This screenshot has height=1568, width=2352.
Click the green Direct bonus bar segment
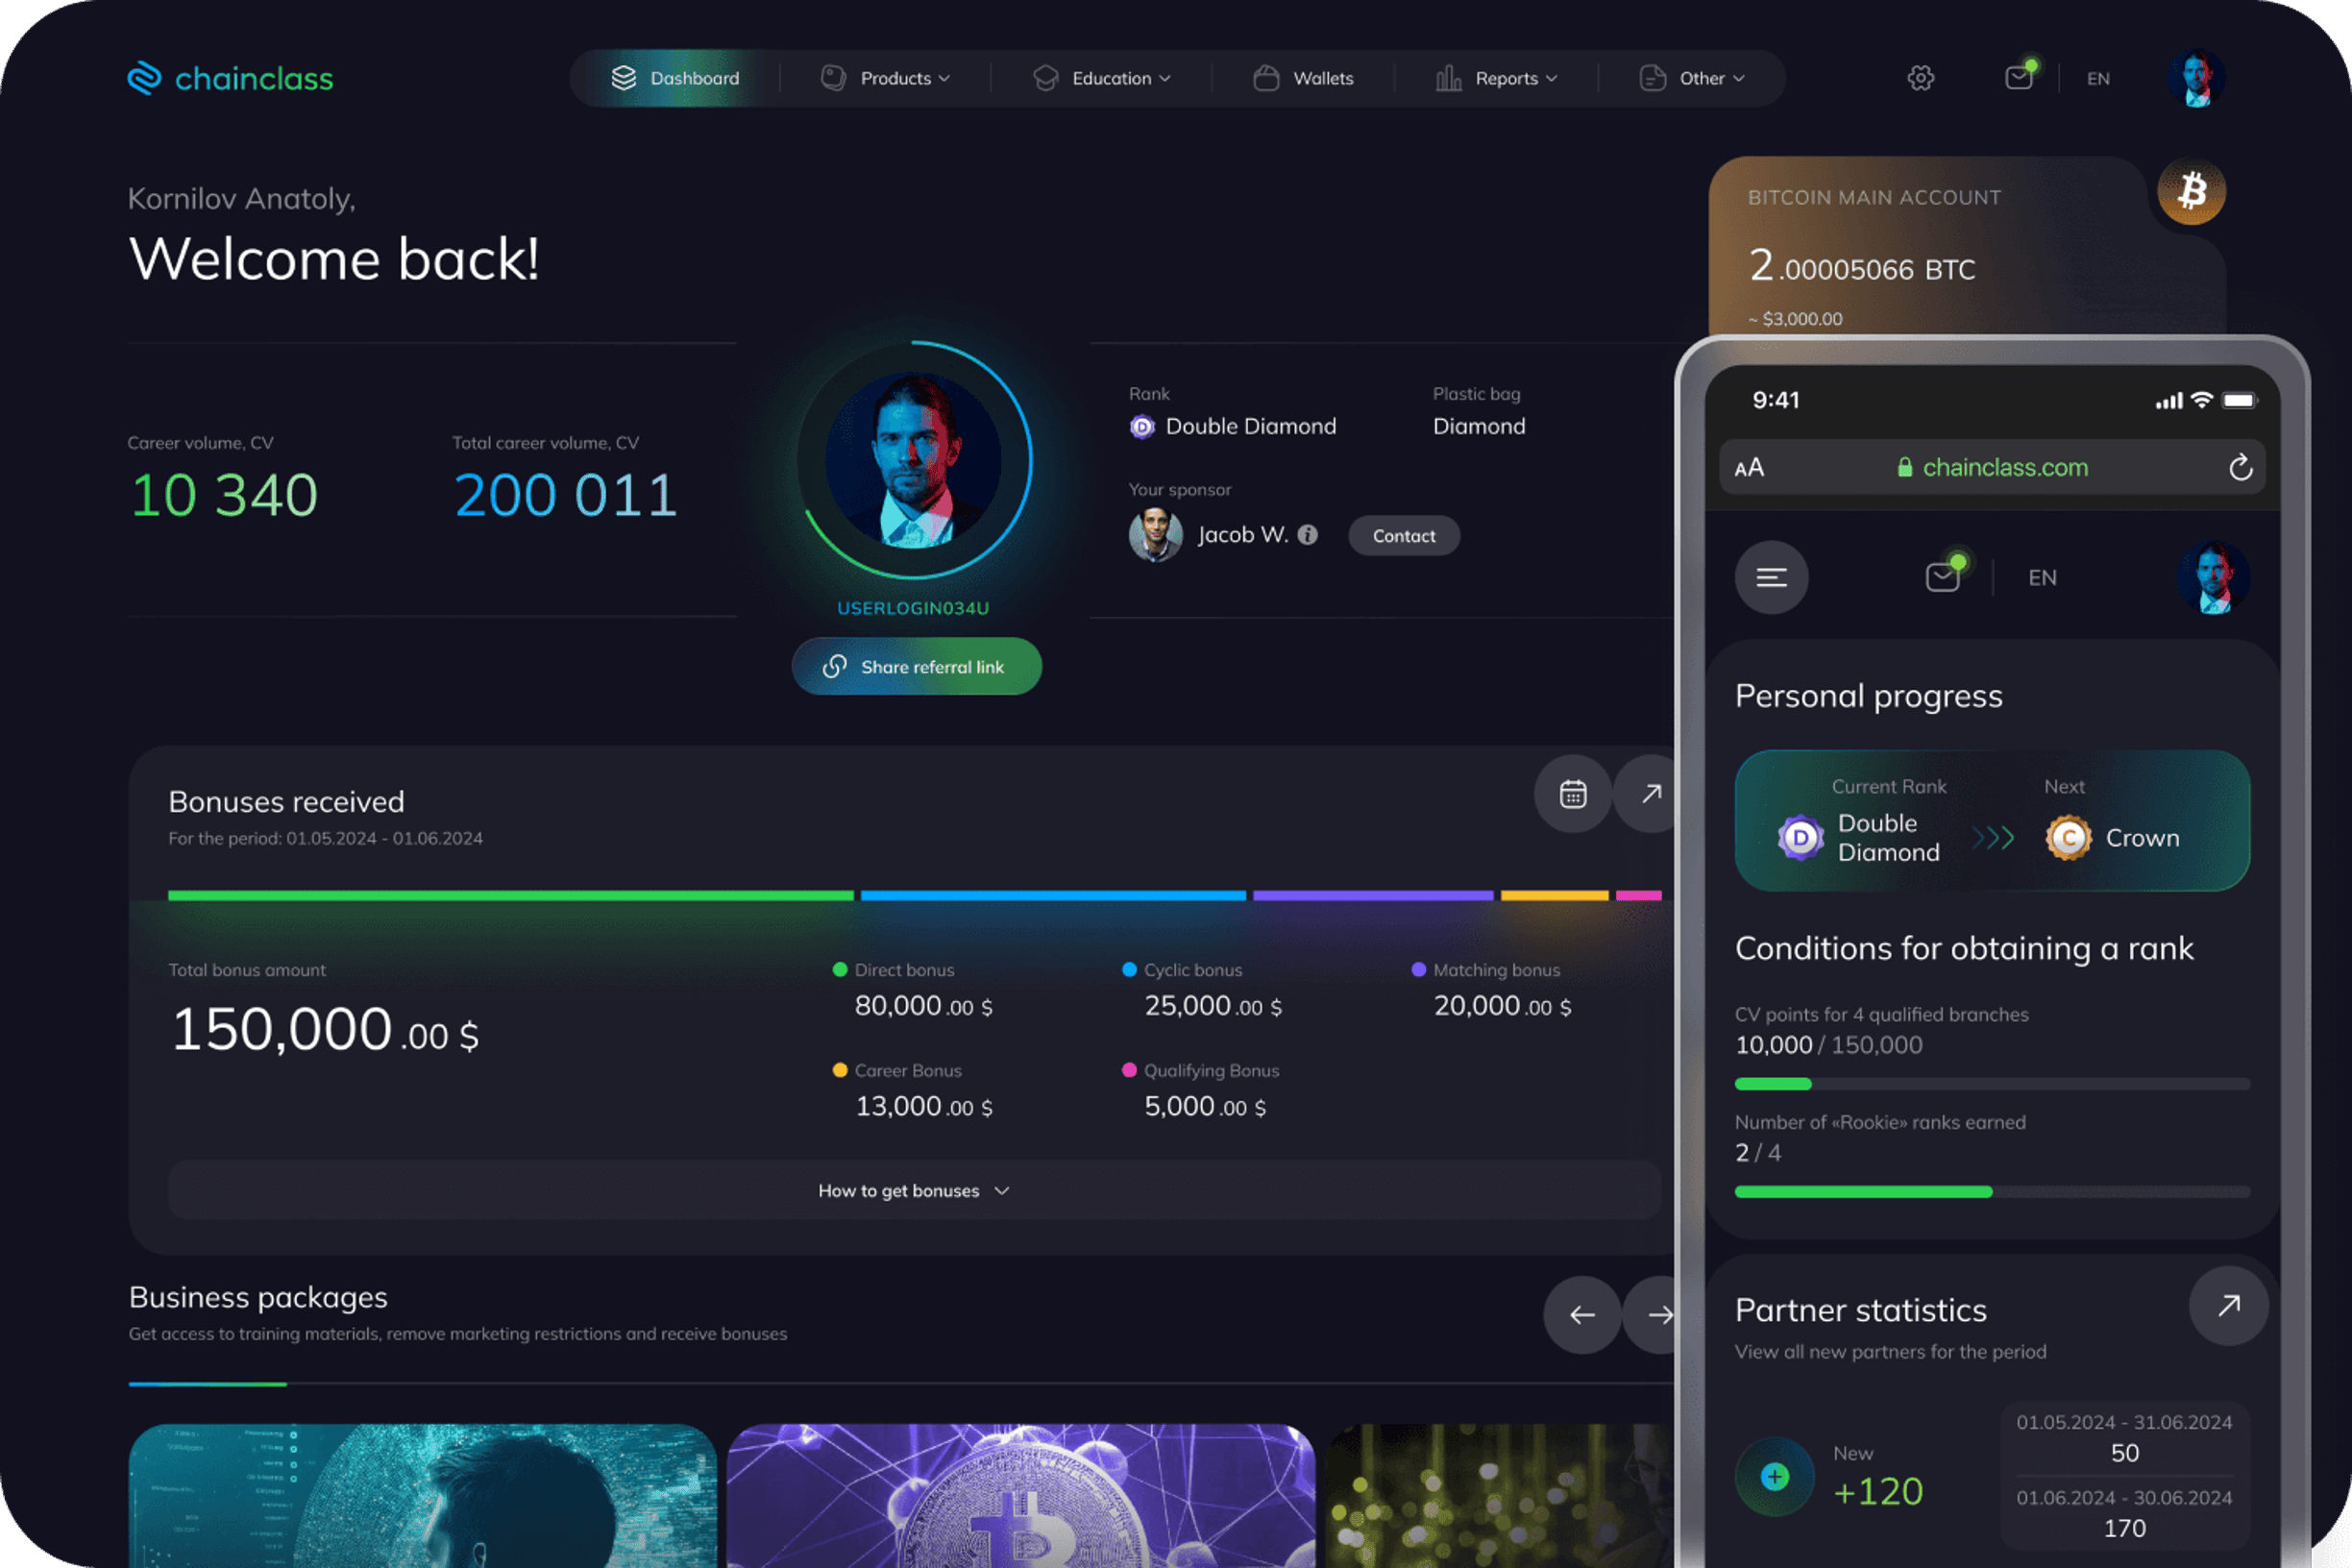510,896
